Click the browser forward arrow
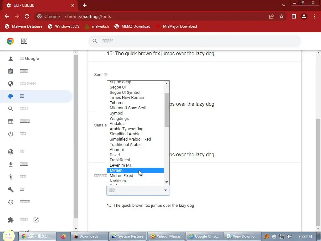Screen dimensions: 321x241 [17, 16]
